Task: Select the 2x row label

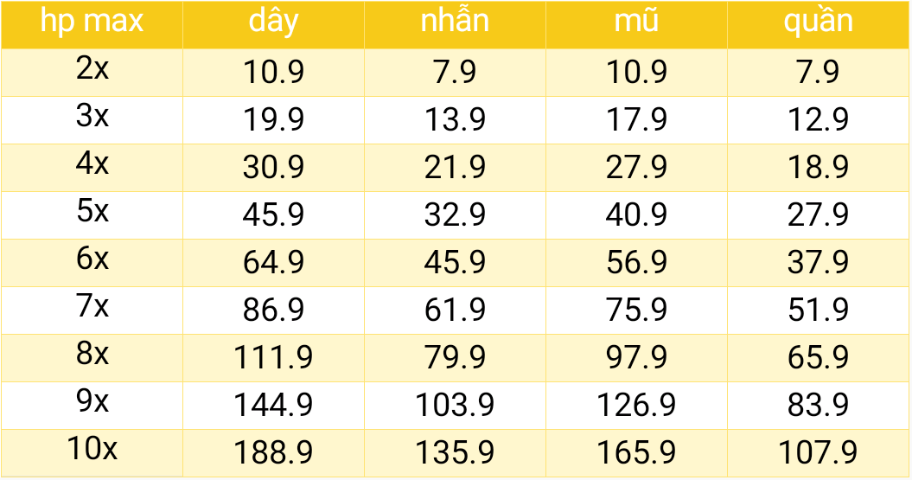Action: [x=92, y=73]
